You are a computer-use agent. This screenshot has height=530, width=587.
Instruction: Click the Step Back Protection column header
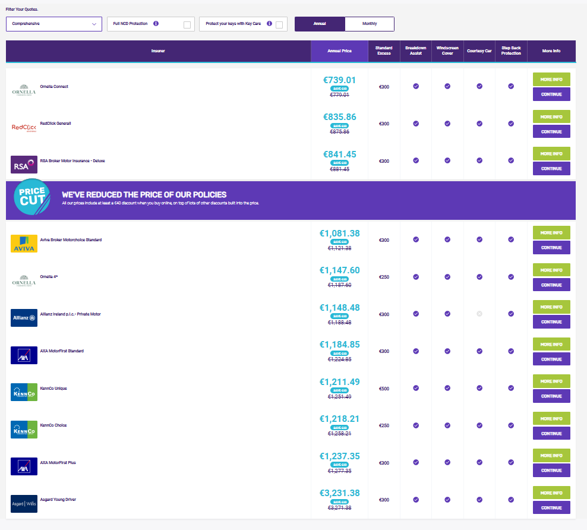[x=512, y=51]
